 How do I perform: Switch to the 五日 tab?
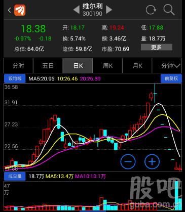pyautogui.click(x=48, y=65)
